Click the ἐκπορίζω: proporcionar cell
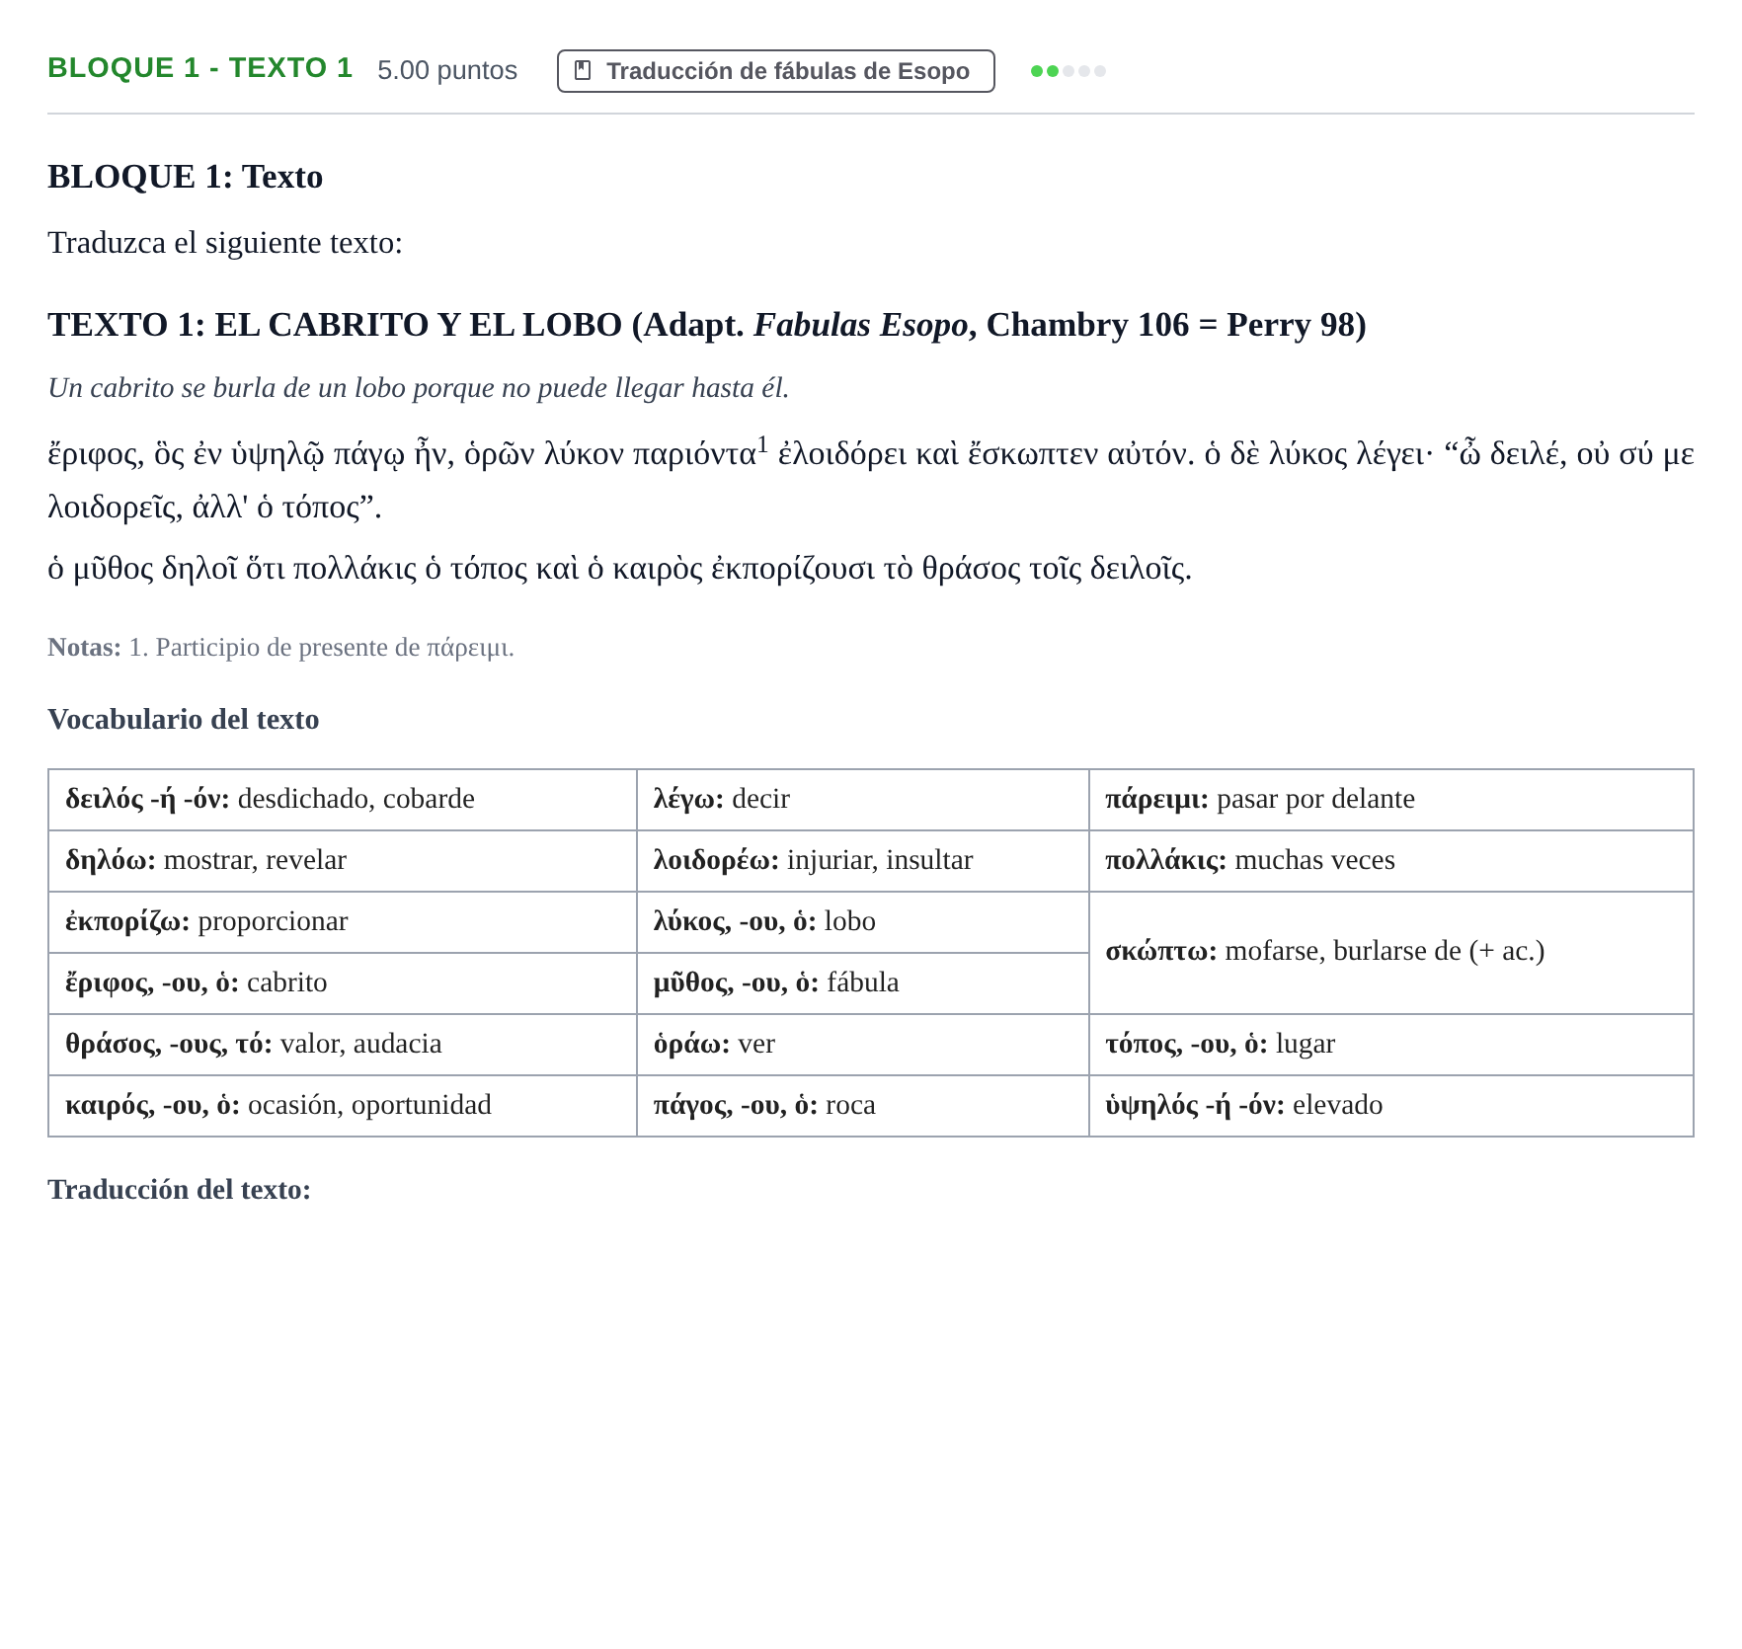 [343, 922]
